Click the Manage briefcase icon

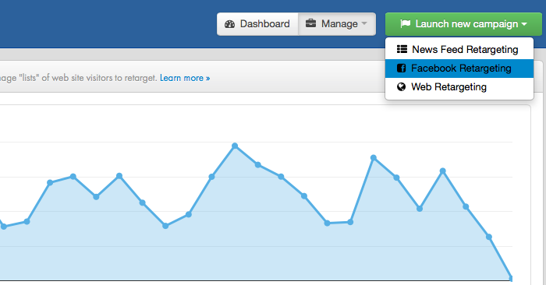(x=310, y=23)
